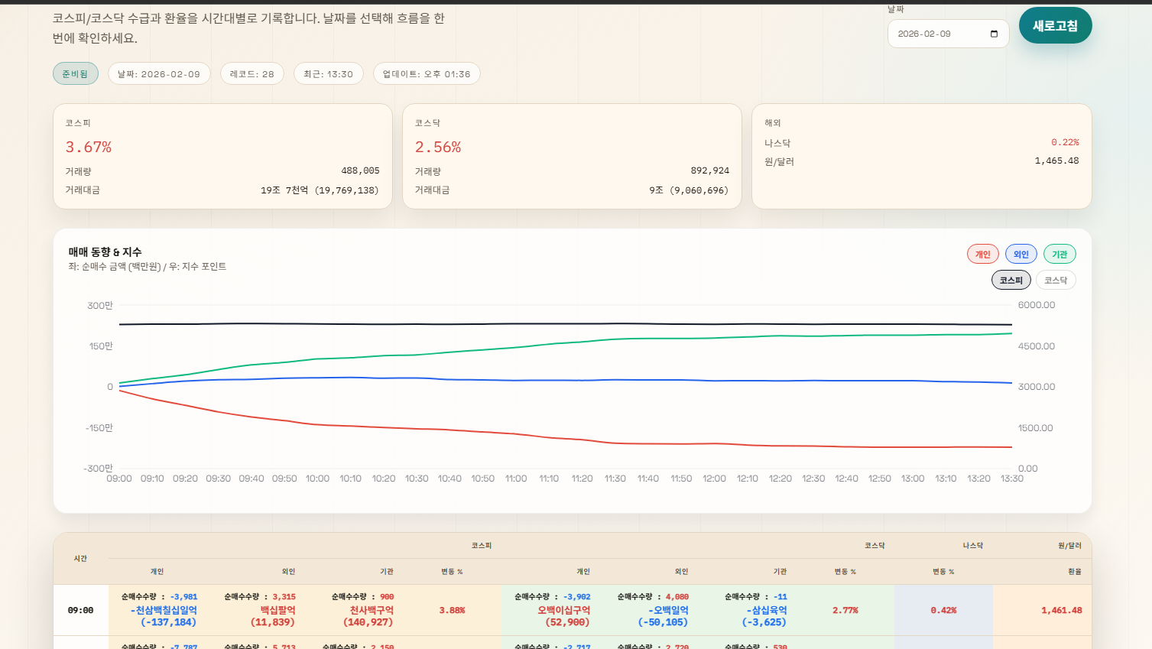The width and height of the screenshot is (1152, 649).
Task: Click the chart subtitle about 순매수 금액 axes
Action: (148, 267)
